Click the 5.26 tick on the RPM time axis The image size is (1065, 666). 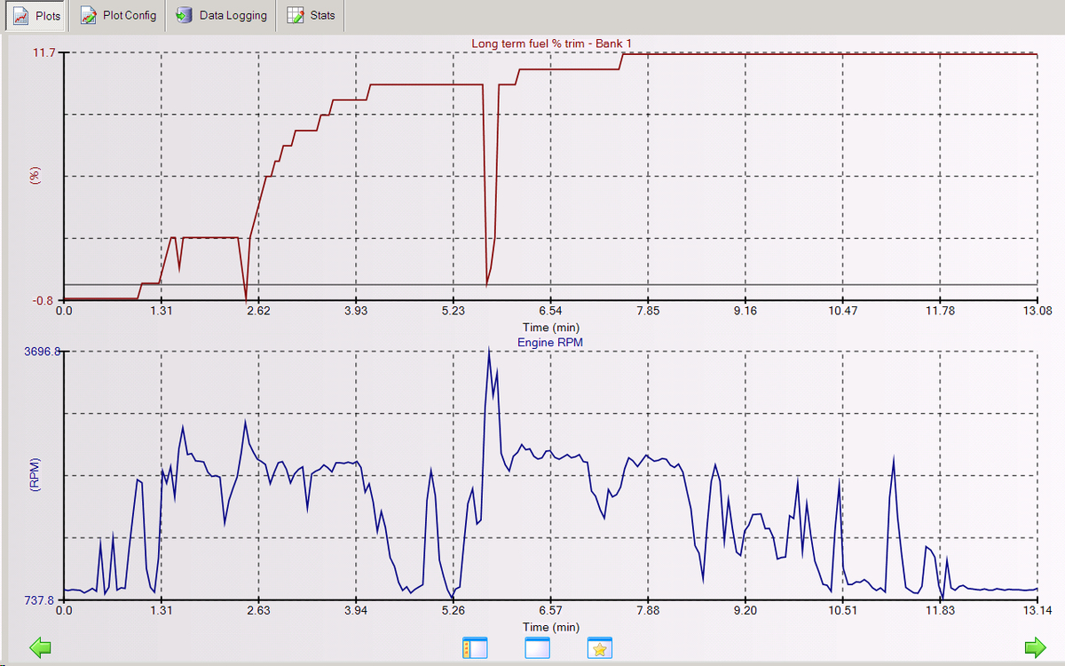pyautogui.click(x=453, y=610)
